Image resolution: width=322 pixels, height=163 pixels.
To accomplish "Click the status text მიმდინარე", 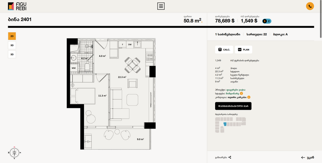I will coord(232,94).
